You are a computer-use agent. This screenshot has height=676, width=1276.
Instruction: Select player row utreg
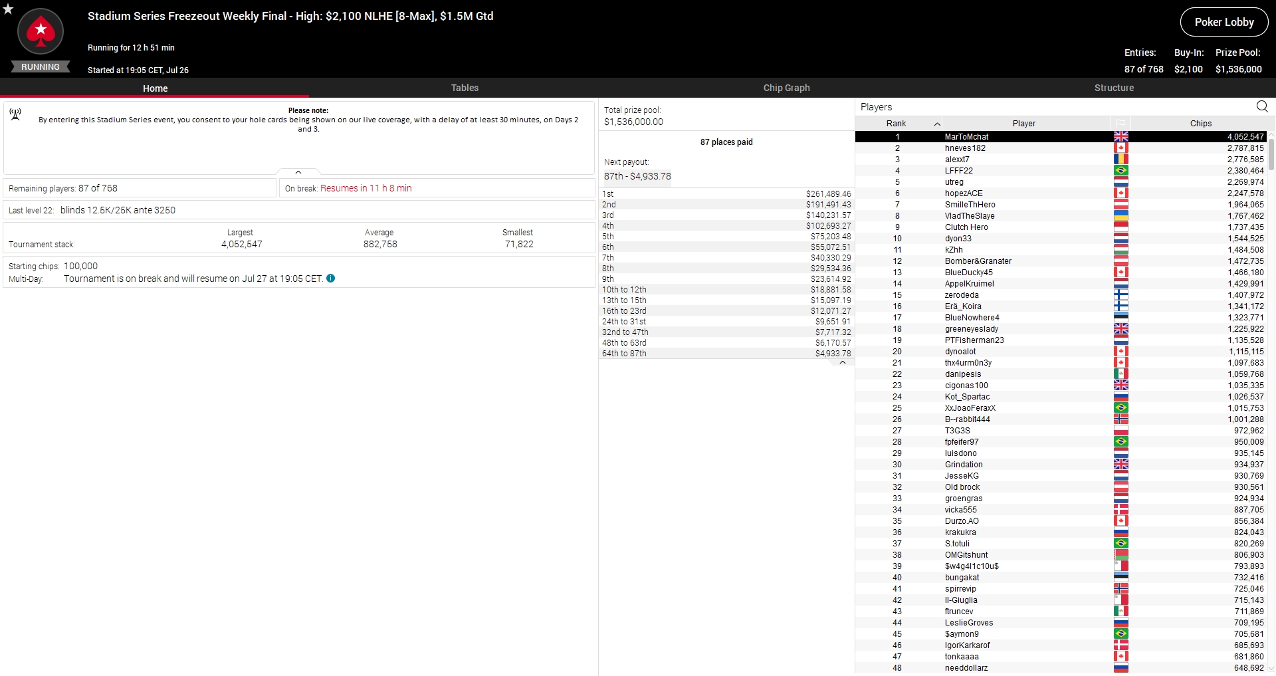click(1061, 181)
